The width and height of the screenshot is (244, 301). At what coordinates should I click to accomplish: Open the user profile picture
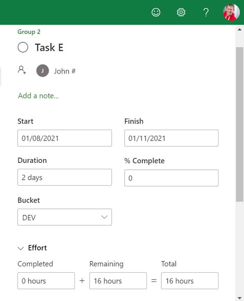coord(231,13)
